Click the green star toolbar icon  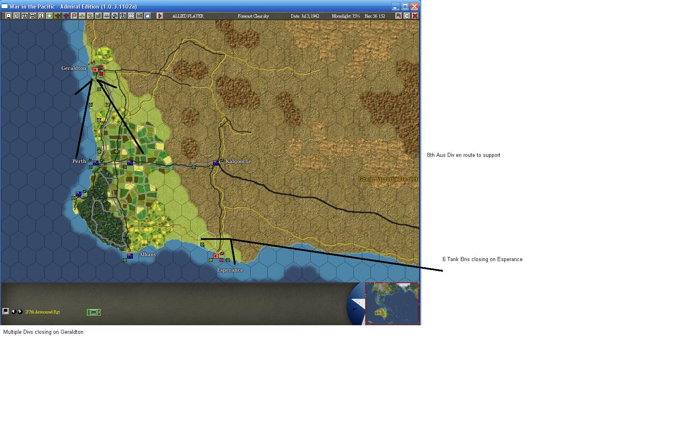(49, 16)
